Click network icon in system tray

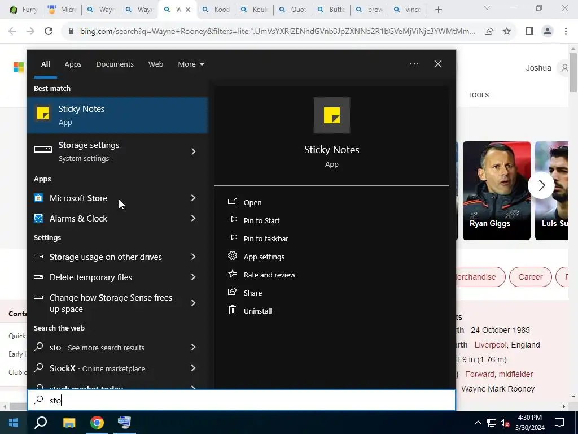coord(492,423)
